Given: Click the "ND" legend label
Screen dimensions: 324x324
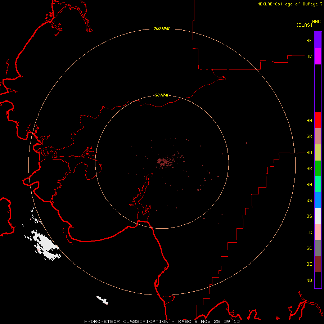Looking at the screenshot, I should click(x=309, y=280).
